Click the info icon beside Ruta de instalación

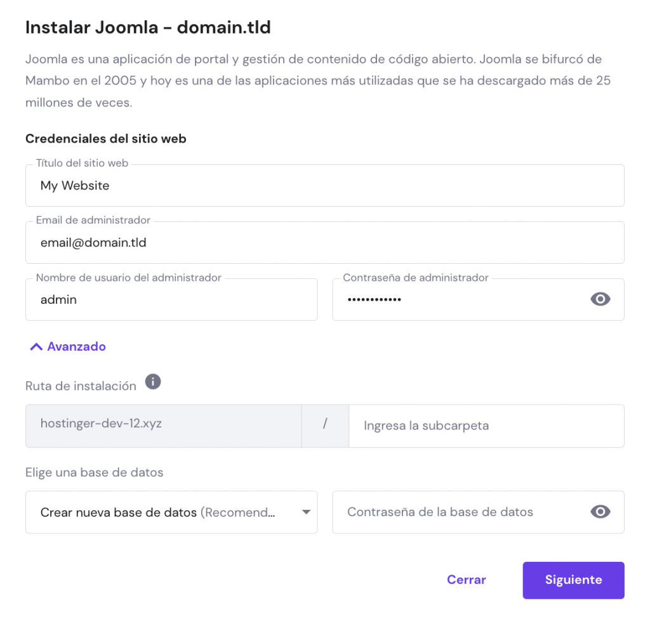tap(152, 382)
